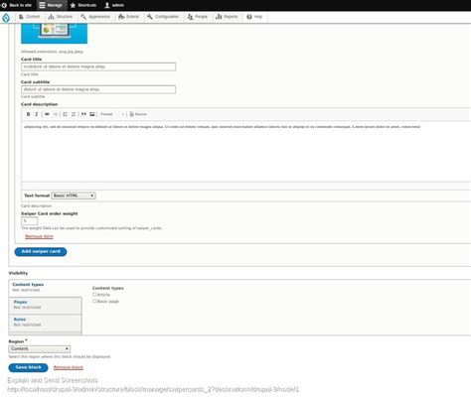Click the Insert image icon
Image resolution: width=471 pixels, height=400 pixels.
click(x=92, y=114)
